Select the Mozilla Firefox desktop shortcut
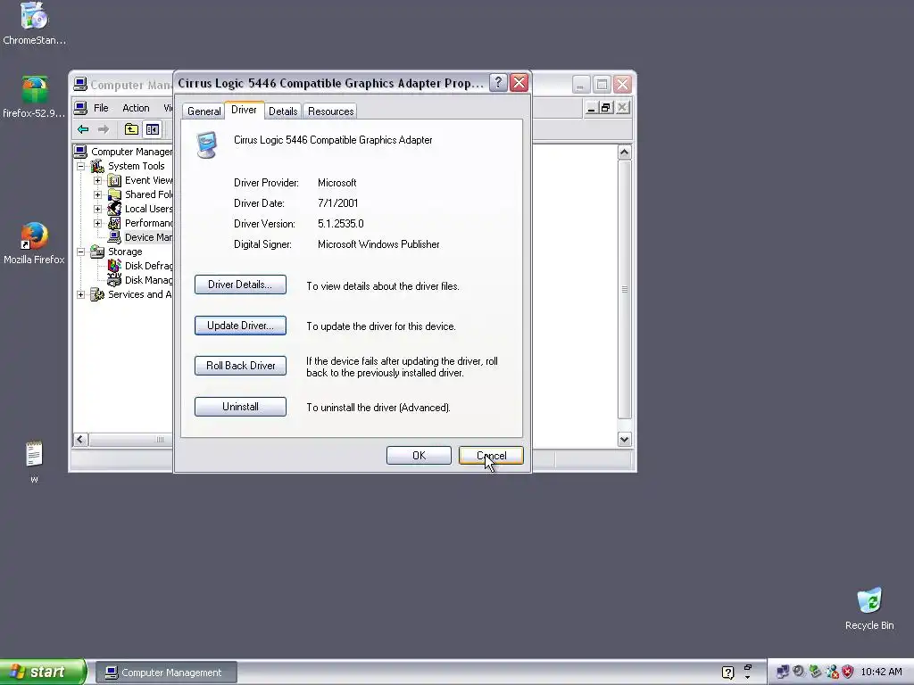This screenshot has width=914, height=685. point(34,243)
